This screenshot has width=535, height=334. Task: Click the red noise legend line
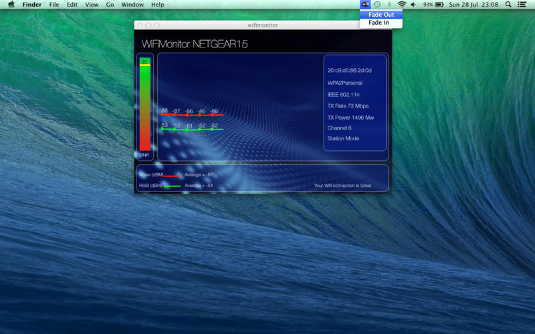click(173, 176)
